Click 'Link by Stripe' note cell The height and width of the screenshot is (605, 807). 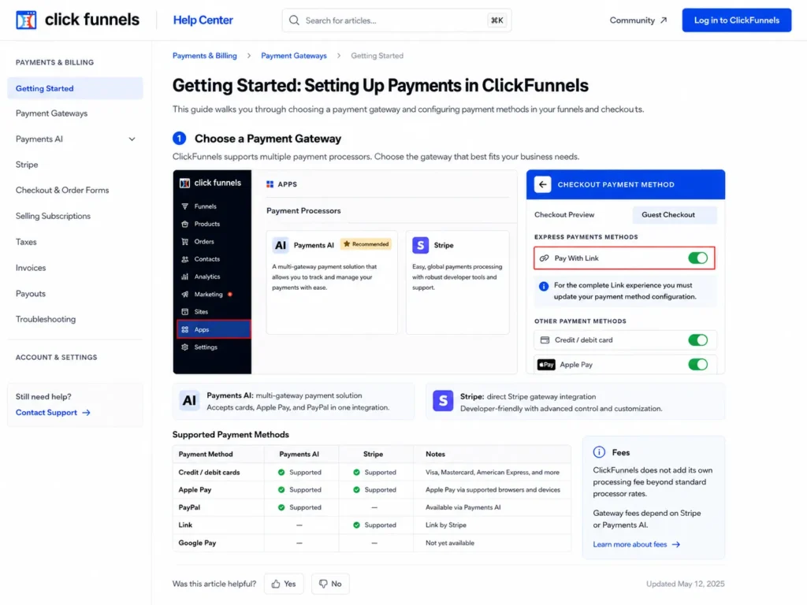click(446, 525)
